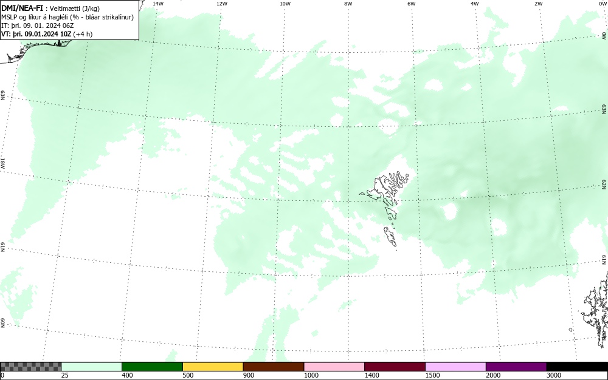Click the dark green 400–500 legend swatch

152,367
